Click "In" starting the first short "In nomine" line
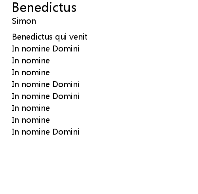This screenshot has width=198, height=194. coord(15,61)
